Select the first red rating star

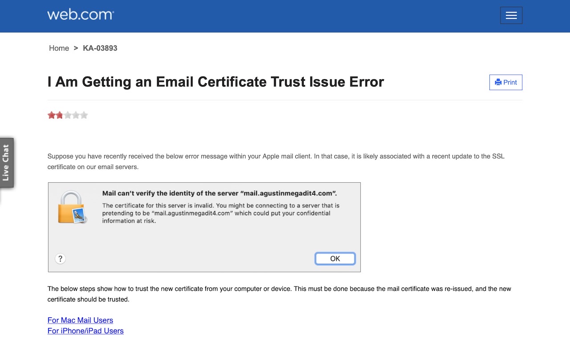(x=52, y=115)
